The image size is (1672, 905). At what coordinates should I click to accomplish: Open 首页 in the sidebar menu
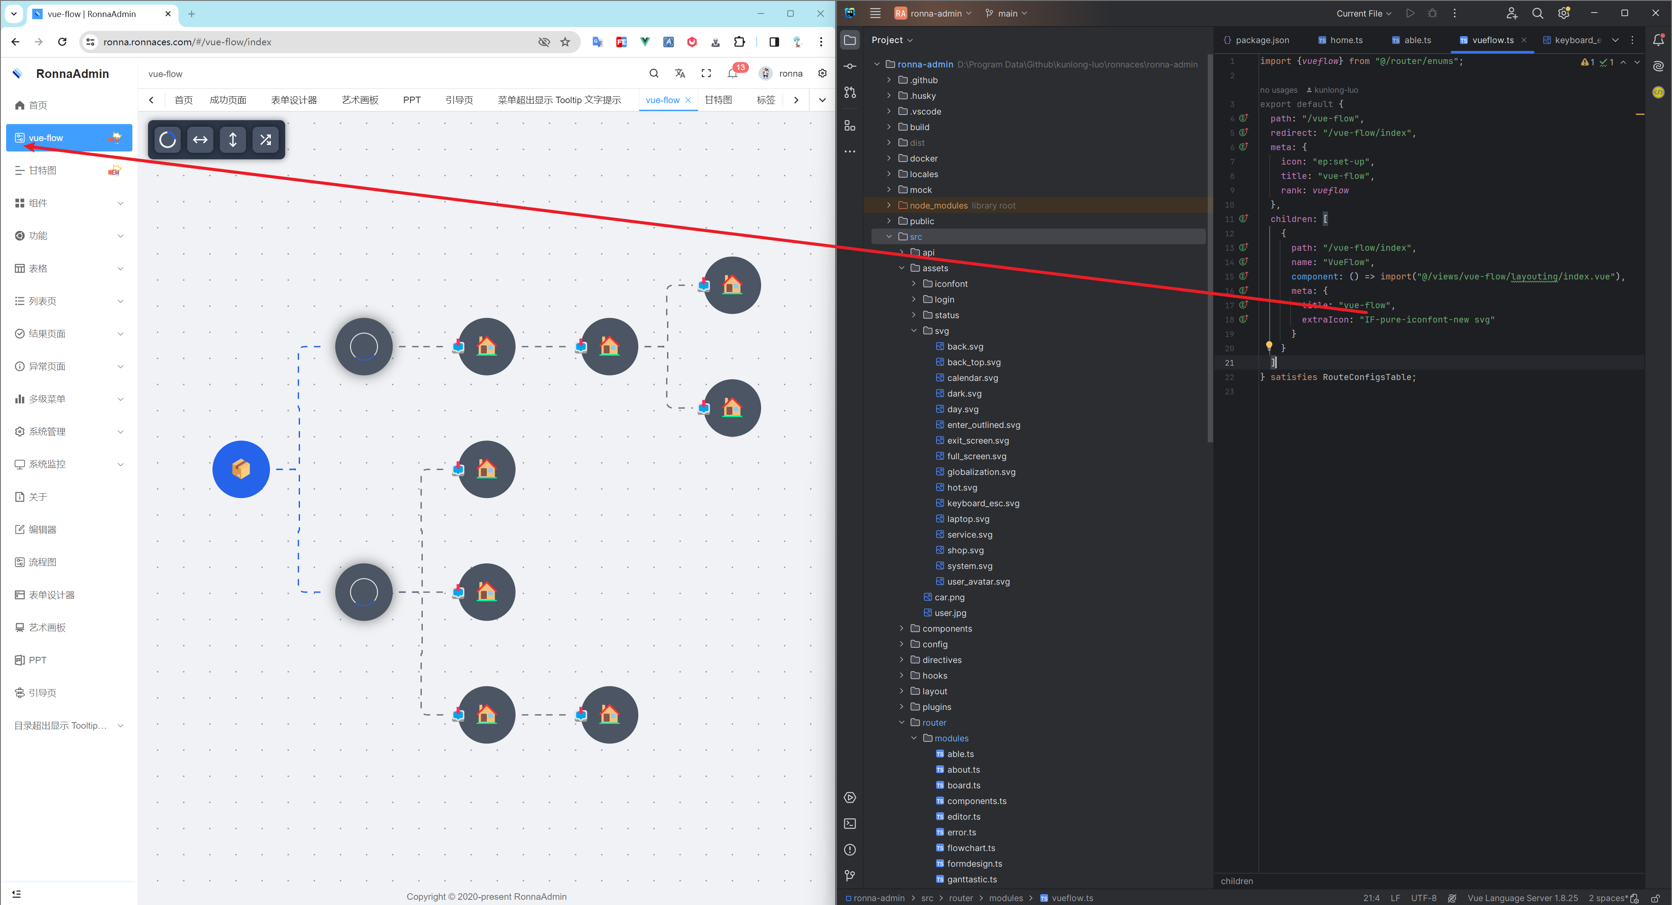click(x=69, y=105)
